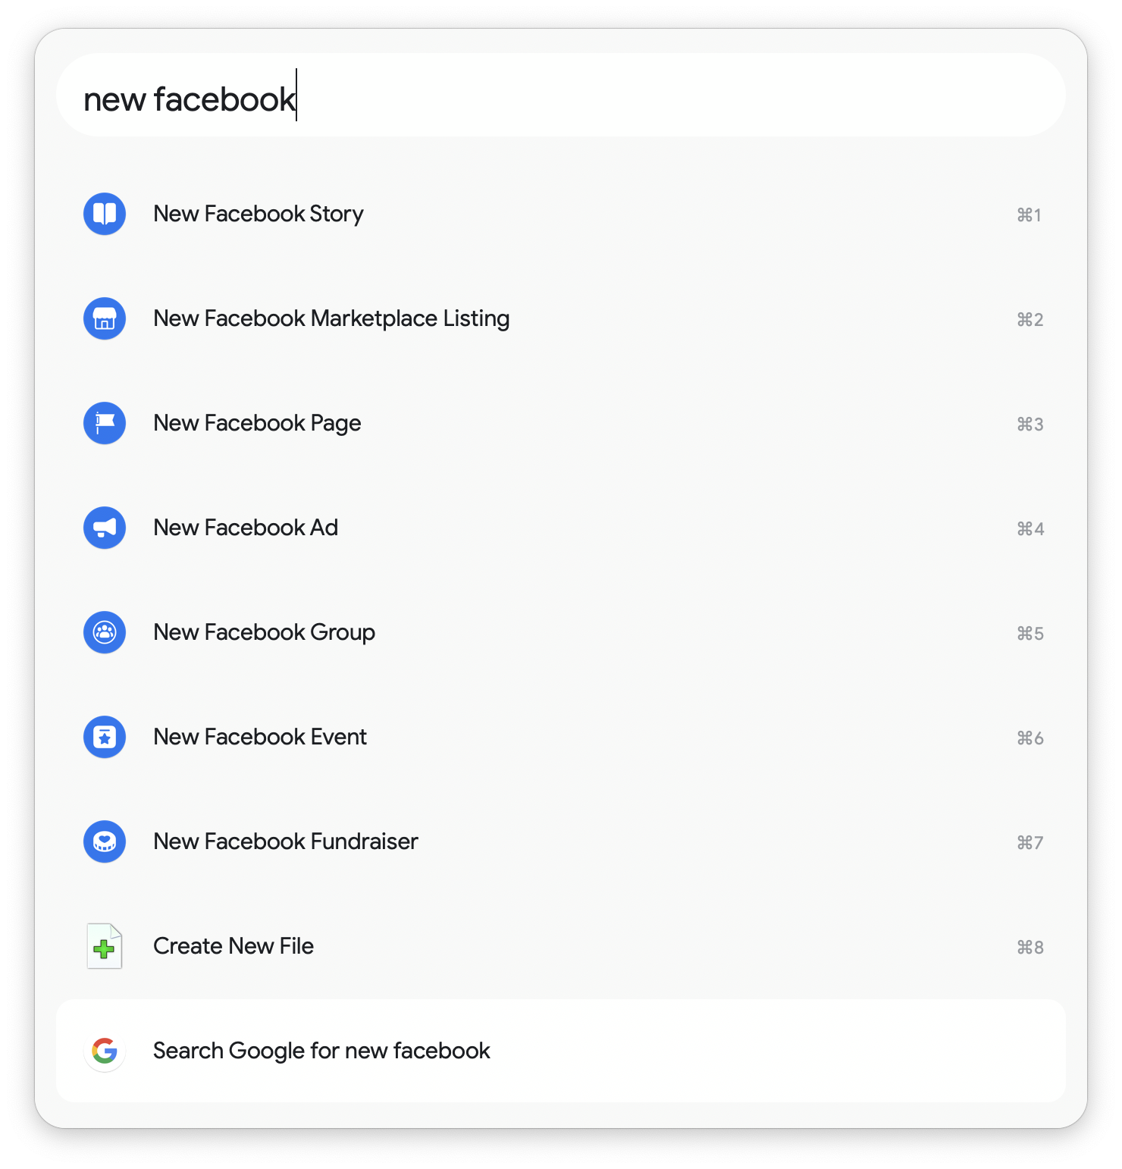This screenshot has height=1169, width=1122.
Task: Open New Facebook Page action
Action: (561, 423)
